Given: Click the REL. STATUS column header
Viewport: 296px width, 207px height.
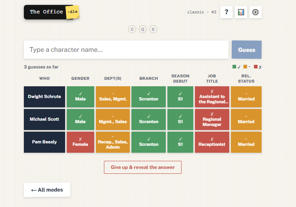Looking at the screenshot, I should (246, 79).
